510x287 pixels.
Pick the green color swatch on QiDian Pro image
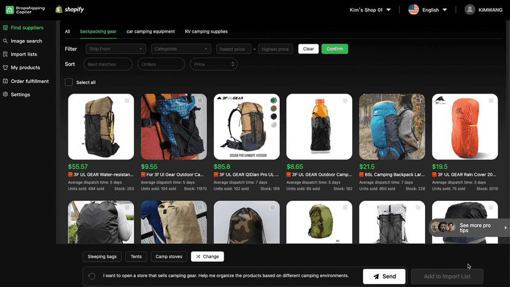click(x=273, y=100)
